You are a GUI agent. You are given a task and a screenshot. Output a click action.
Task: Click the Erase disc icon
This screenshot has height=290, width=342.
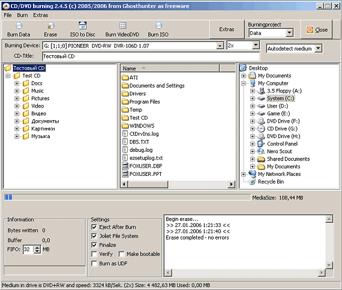click(51, 26)
